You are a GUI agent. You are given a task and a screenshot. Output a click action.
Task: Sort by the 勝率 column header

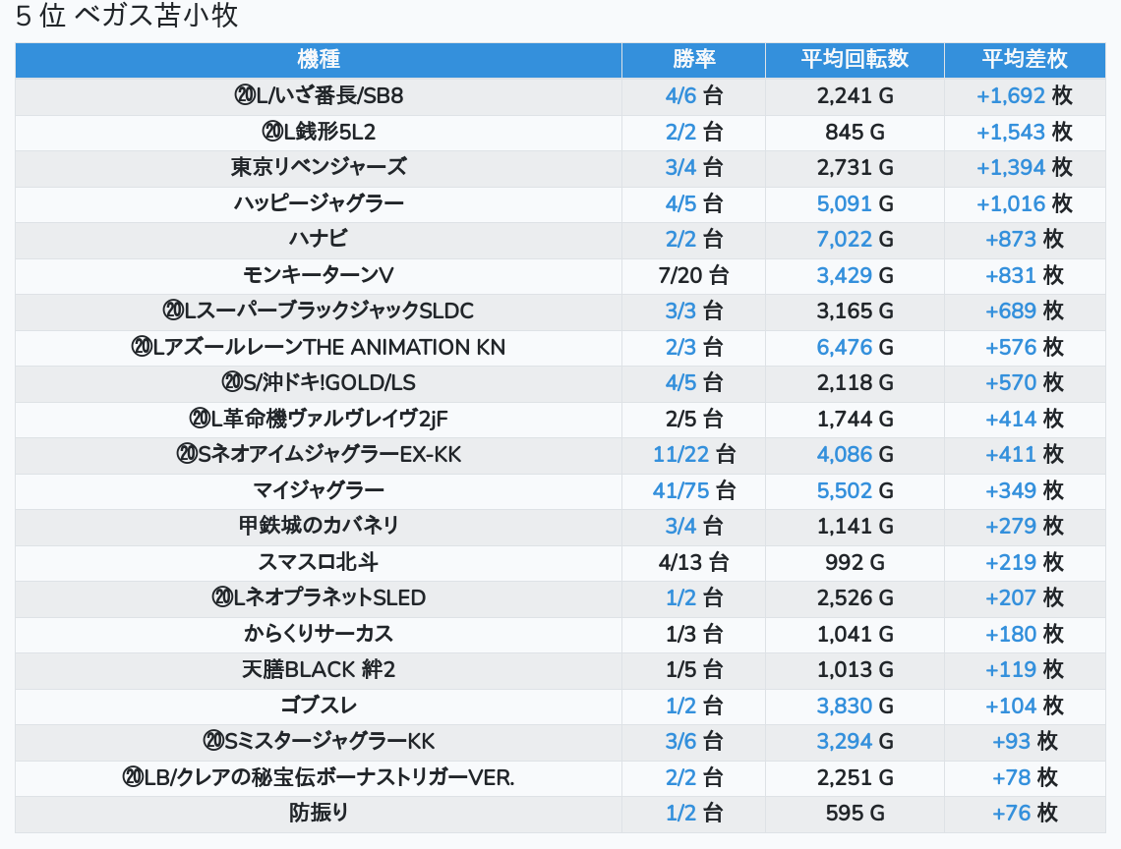(x=693, y=59)
